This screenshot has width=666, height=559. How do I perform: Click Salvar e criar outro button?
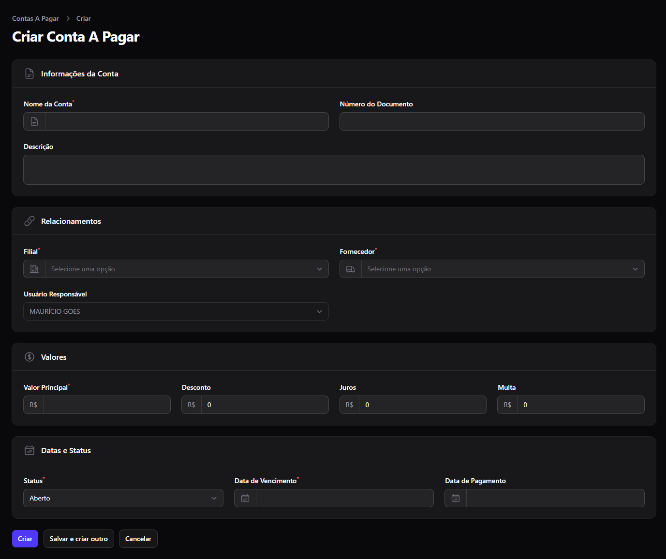tap(79, 539)
